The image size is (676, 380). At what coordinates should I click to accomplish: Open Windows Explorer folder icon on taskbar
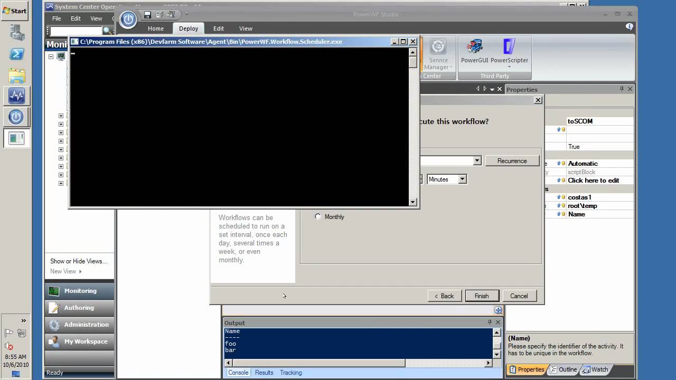(x=16, y=75)
